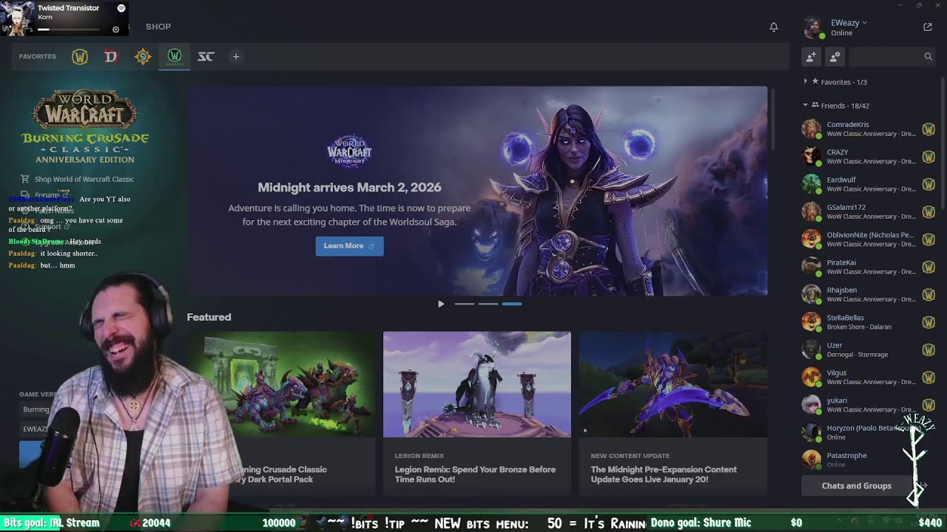Open Chats and Groups
This screenshot has width=947, height=532.
click(857, 485)
